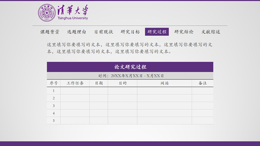Go to the 研究结论 tab
Image resolution: width=260 pixels, height=146 pixels.
click(x=184, y=32)
